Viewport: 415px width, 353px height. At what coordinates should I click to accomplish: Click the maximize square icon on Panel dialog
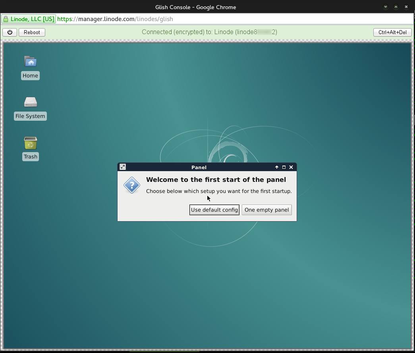click(284, 167)
